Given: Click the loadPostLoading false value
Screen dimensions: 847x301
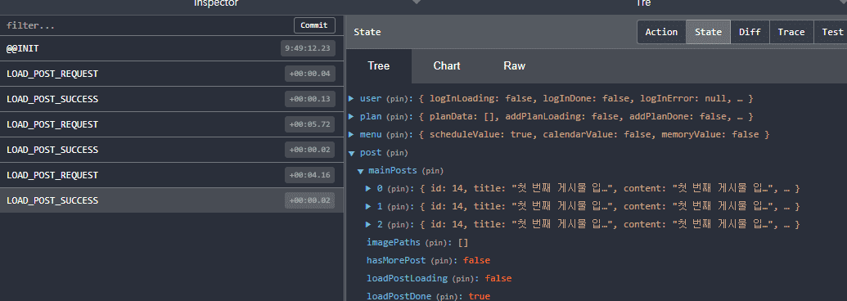Looking at the screenshot, I should (x=498, y=278).
